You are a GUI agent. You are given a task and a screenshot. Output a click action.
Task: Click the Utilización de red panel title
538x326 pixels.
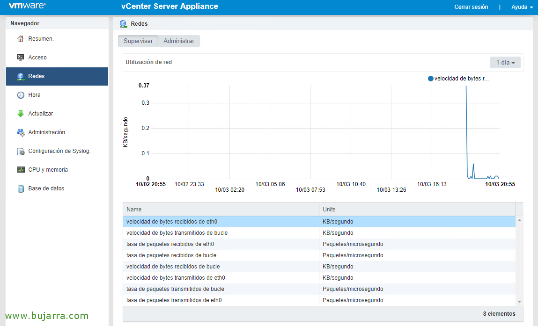[148, 62]
